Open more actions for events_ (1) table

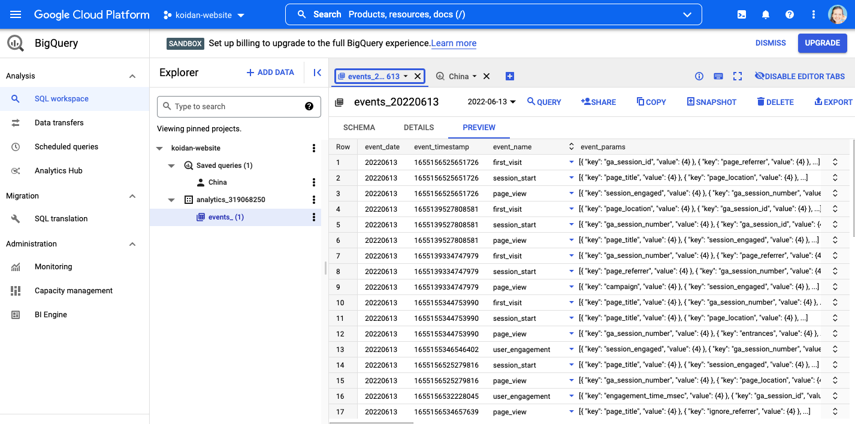pos(313,217)
